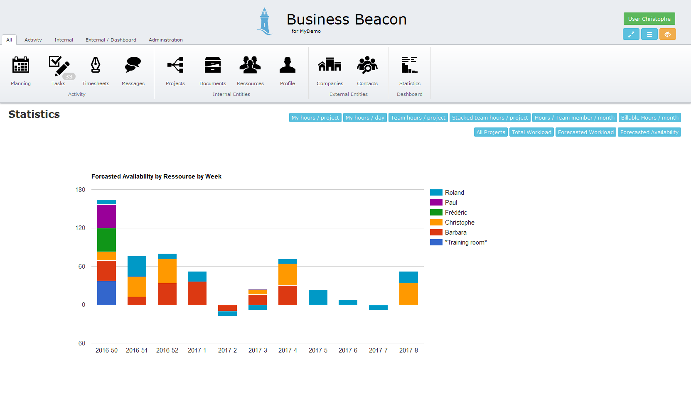Click the Billable Hours / month button
The image size is (691, 399).
[x=649, y=118]
